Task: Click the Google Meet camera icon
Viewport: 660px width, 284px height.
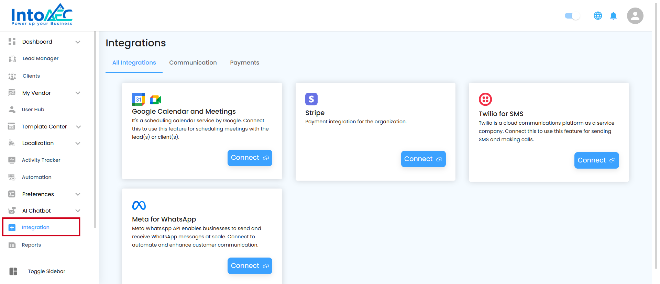Action: click(x=155, y=100)
